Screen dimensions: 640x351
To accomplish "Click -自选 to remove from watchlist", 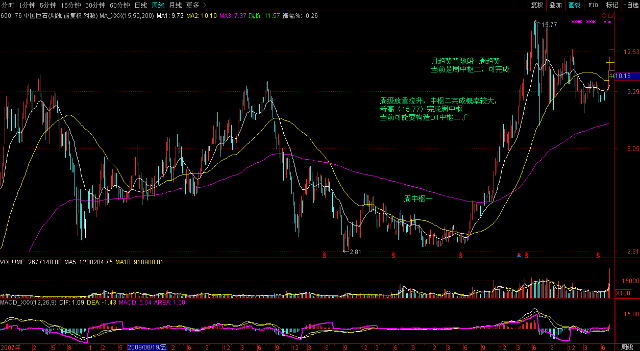I will click(631, 5).
